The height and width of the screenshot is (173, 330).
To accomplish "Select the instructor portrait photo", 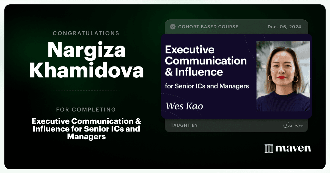I will [283, 76].
